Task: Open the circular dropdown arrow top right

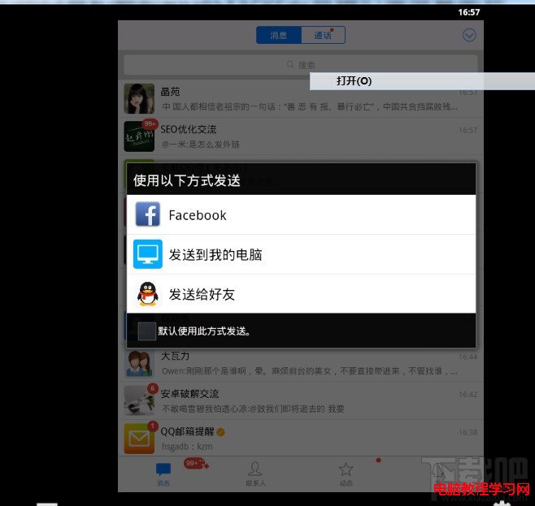Action: pyautogui.click(x=469, y=35)
